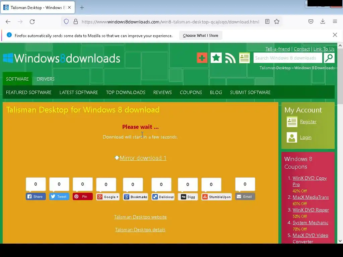Screen dimensions: 343x257
Task: Open FEATURED SOFTWARE menu item
Action: [29, 92]
